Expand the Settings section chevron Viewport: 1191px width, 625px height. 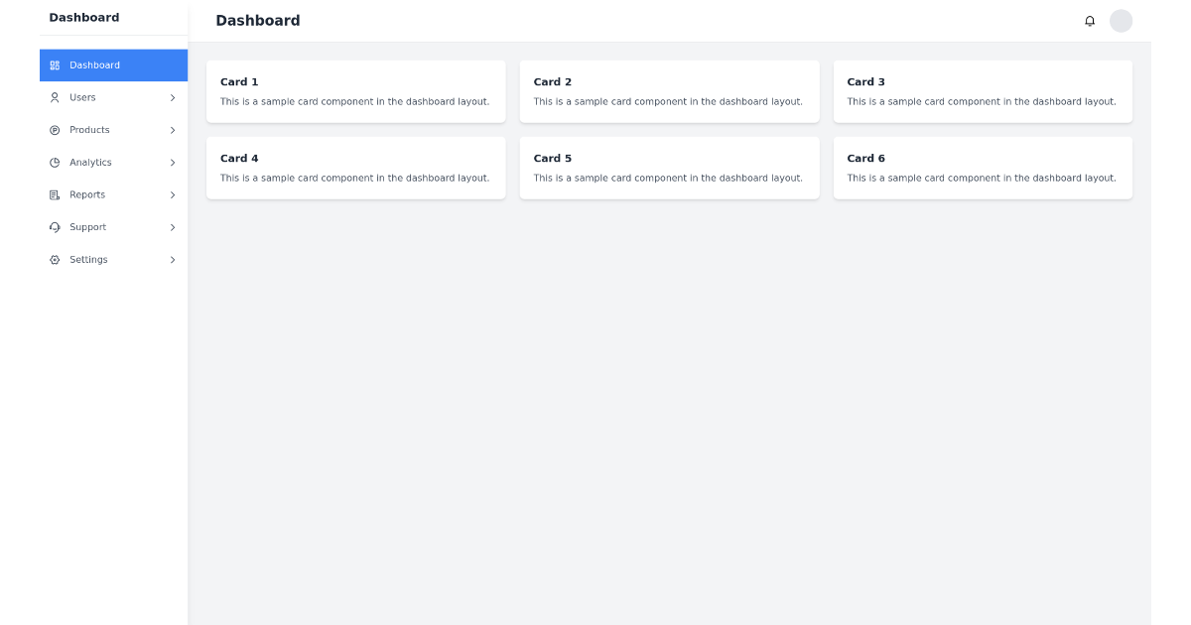coord(173,259)
